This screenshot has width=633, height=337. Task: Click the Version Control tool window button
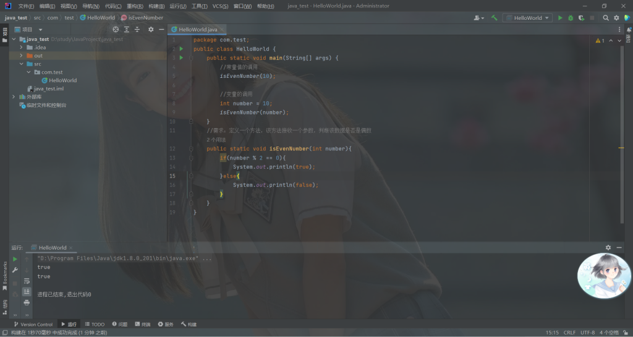(x=33, y=324)
